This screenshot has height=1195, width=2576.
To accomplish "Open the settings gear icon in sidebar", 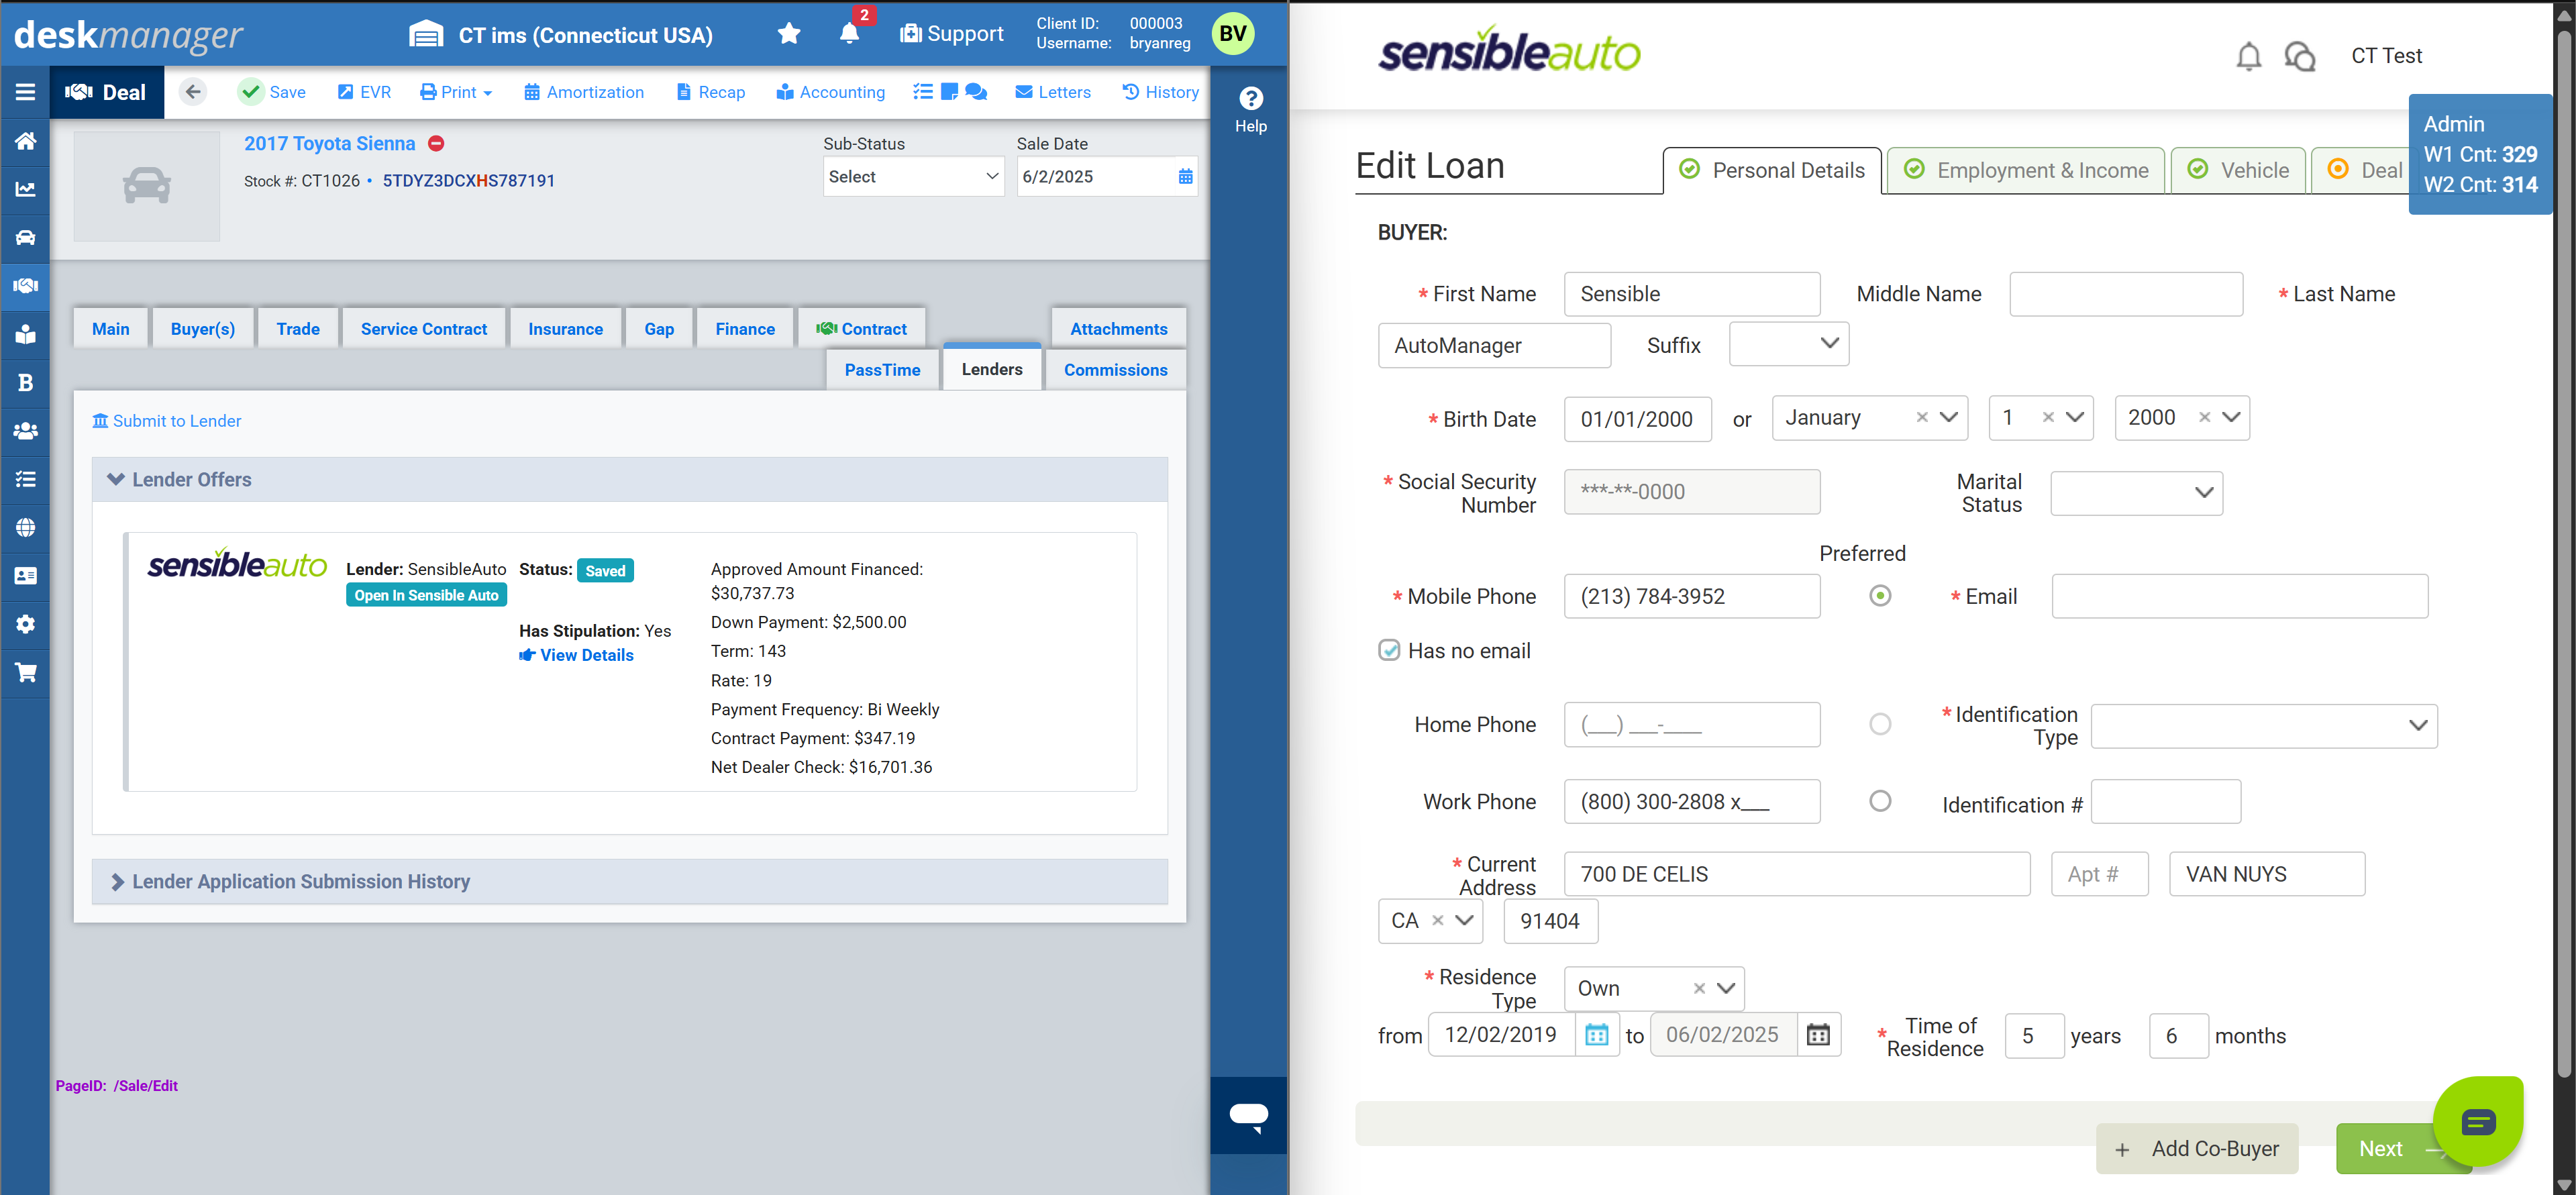I will 25,624.
